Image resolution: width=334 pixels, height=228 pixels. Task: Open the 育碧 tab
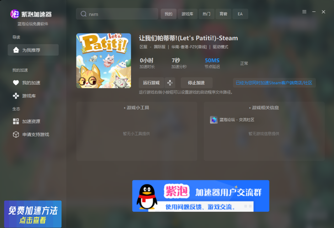(x=223, y=14)
